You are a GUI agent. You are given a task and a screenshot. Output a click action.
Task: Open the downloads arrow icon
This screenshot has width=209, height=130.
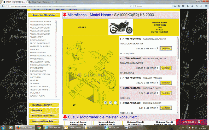click(188, 6)
